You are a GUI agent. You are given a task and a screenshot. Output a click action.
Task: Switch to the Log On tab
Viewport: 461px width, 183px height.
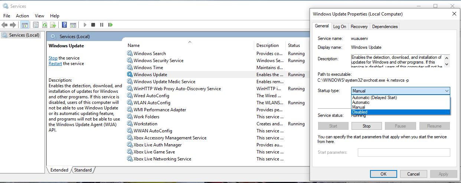pos(340,27)
